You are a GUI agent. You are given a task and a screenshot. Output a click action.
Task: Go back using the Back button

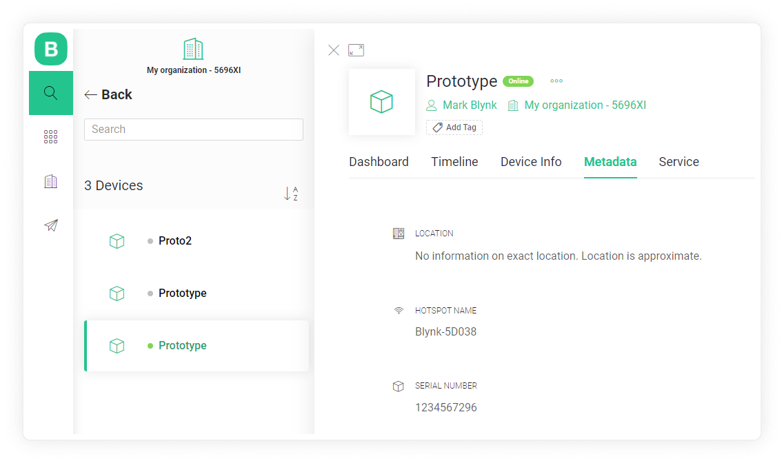click(108, 95)
